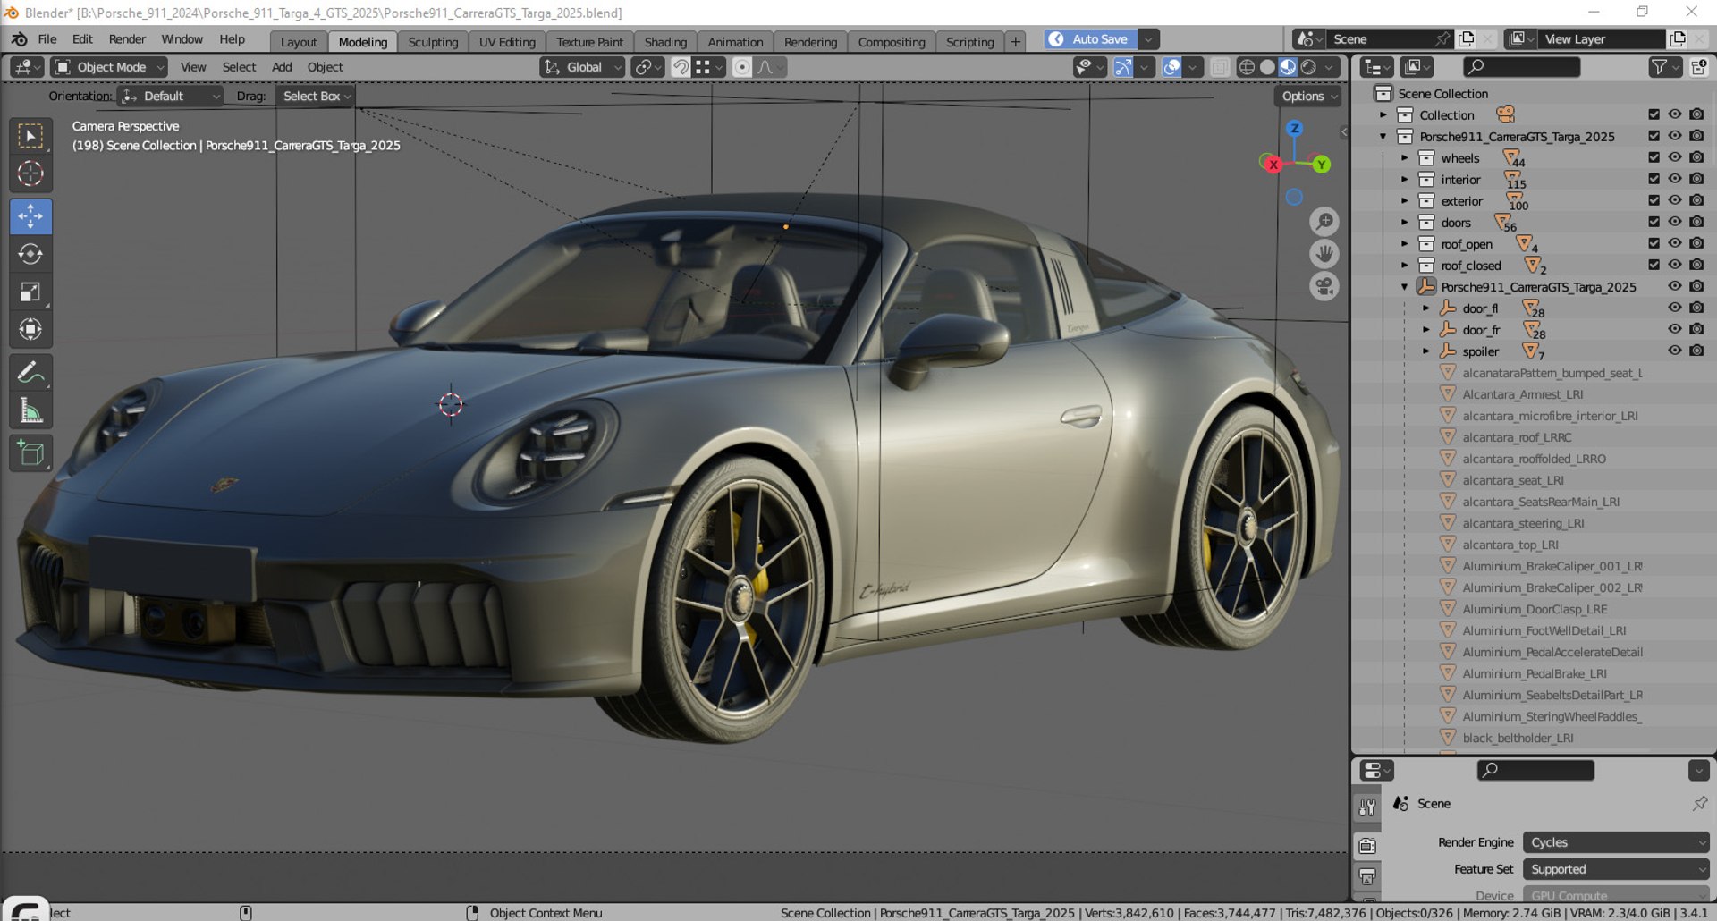Toggle camera view icon in viewport
This screenshot has width=1717, height=921.
click(x=1324, y=287)
